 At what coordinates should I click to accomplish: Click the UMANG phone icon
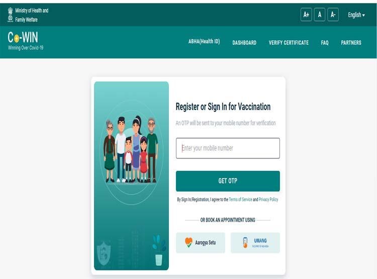pos(245,242)
